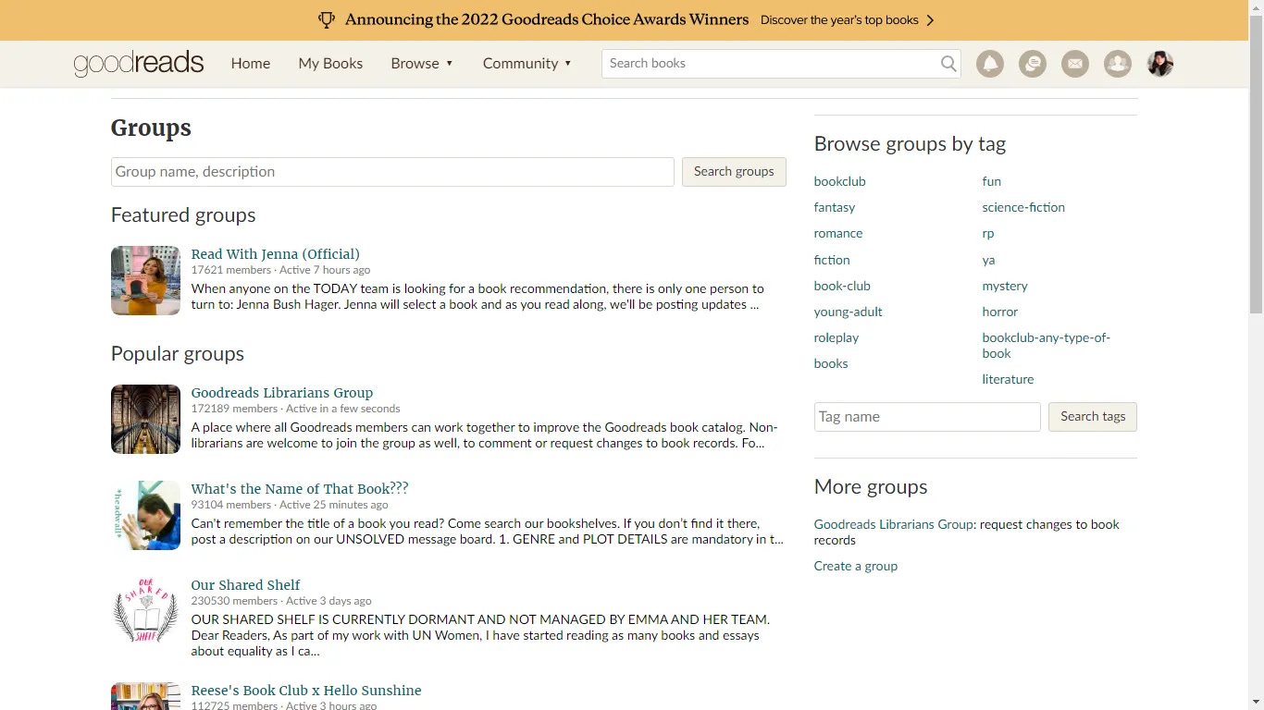1264x710 pixels.
Task: Click the Create a group link
Action: tap(855, 566)
